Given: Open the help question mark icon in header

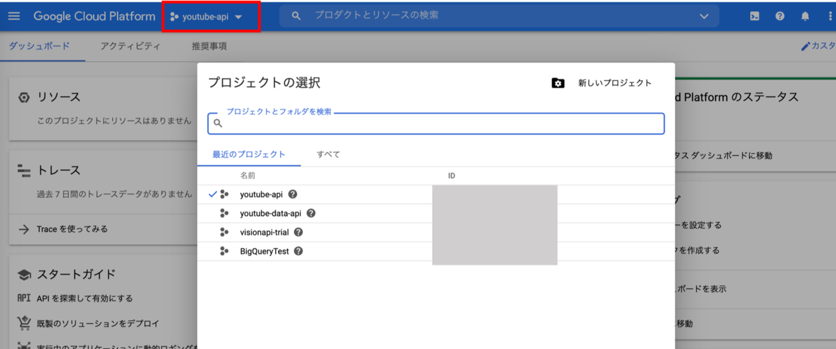Looking at the screenshot, I should (x=780, y=16).
